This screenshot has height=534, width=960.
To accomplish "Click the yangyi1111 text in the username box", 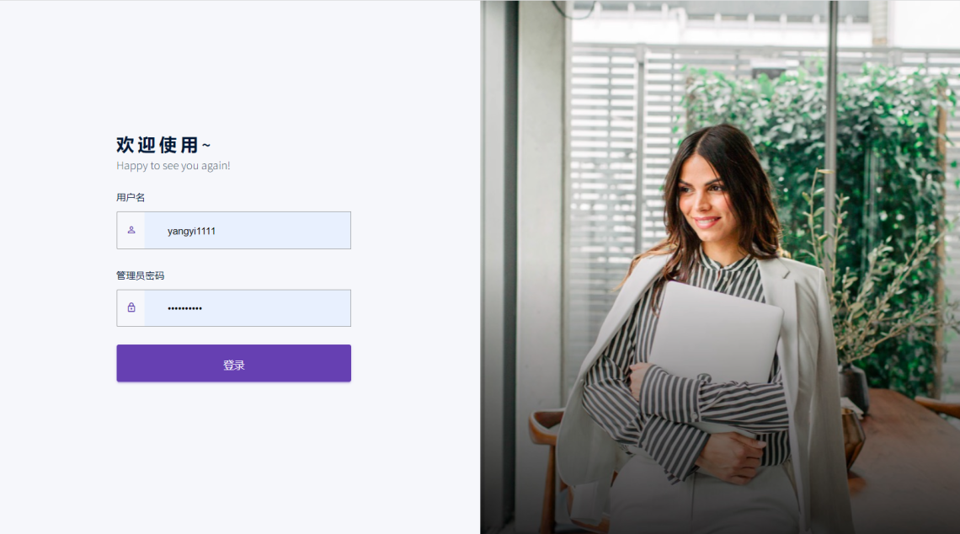I will click(191, 231).
